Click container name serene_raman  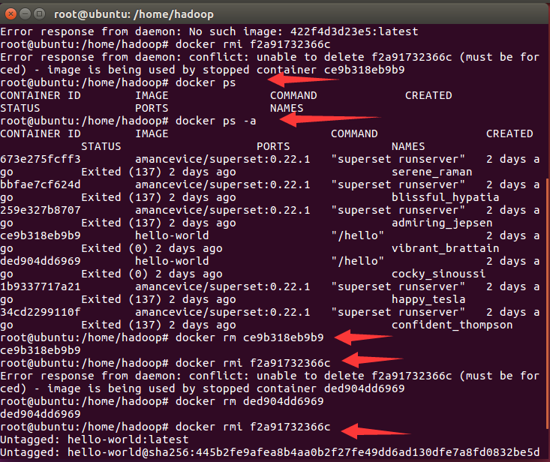coord(431,172)
